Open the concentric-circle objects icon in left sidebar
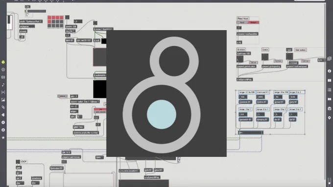333x187 pixels. (x=3, y=69)
